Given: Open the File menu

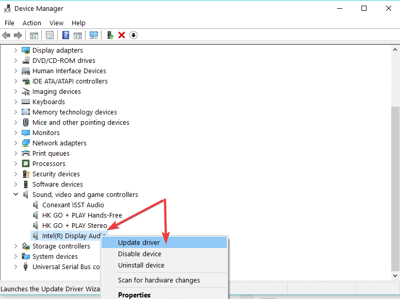Looking at the screenshot, I should 9,23.
